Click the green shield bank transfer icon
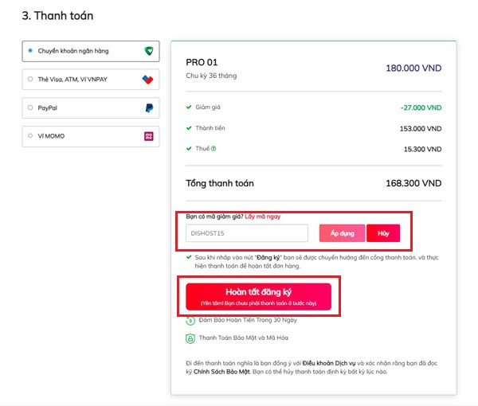478x406 pixels. [x=149, y=51]
